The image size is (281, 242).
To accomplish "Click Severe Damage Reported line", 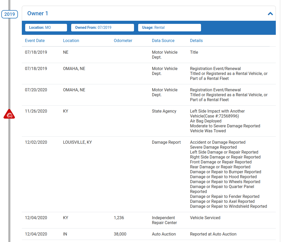I will pos(213,147).
